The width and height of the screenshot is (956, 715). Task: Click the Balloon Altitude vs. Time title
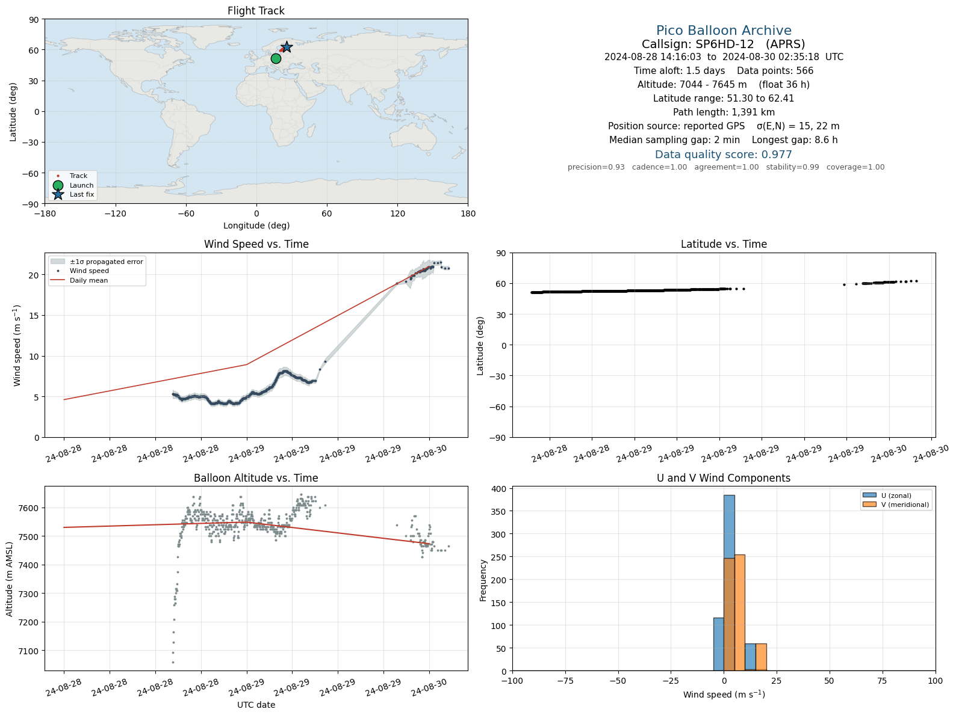(x=256, y=478)
